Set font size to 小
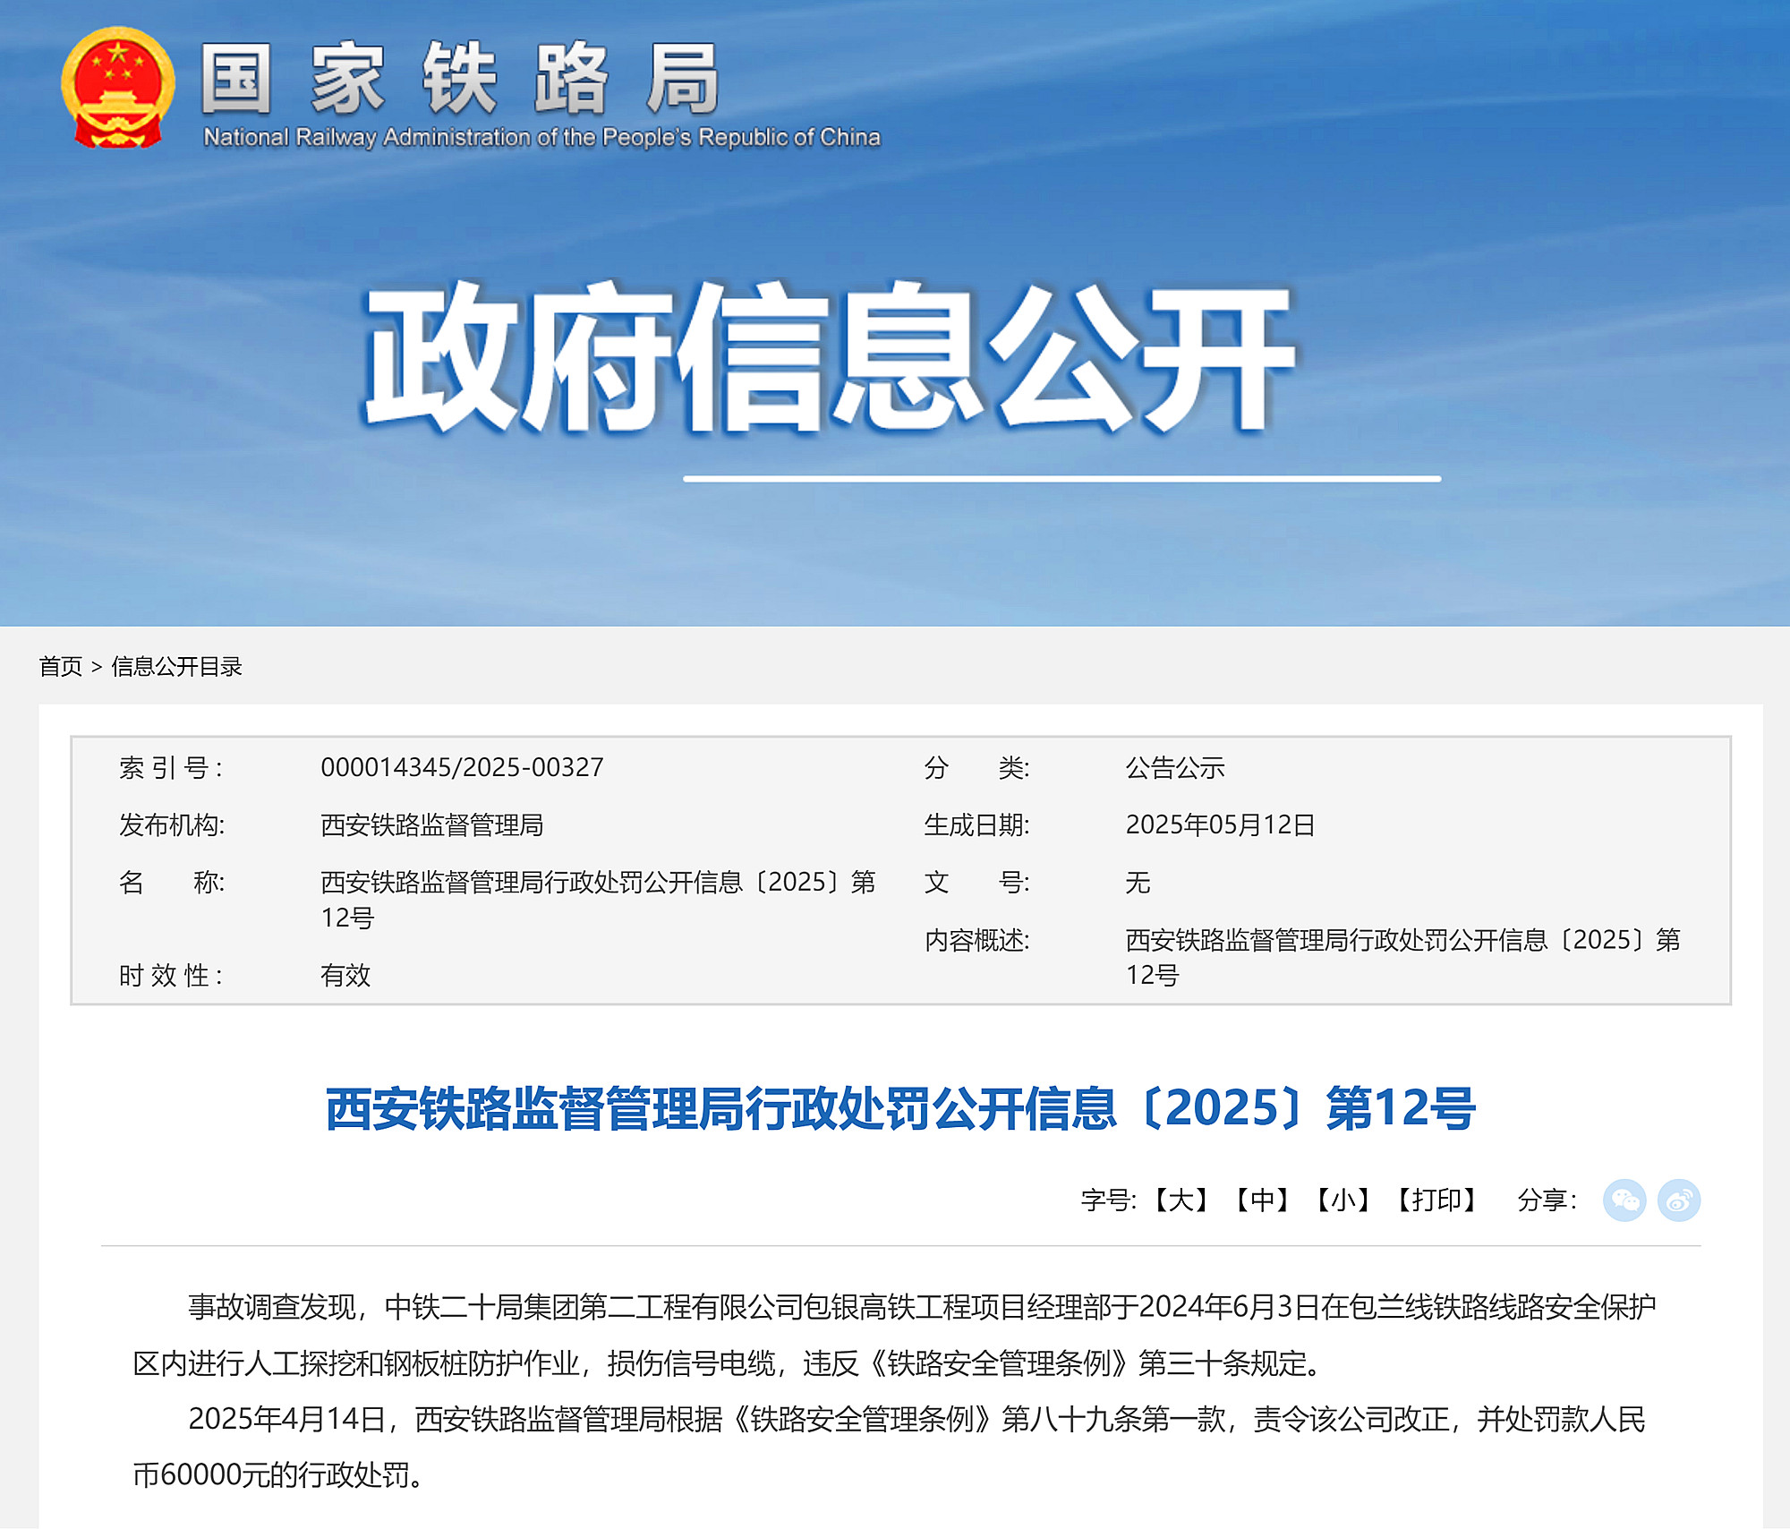 click(x=1342, y=1200)
